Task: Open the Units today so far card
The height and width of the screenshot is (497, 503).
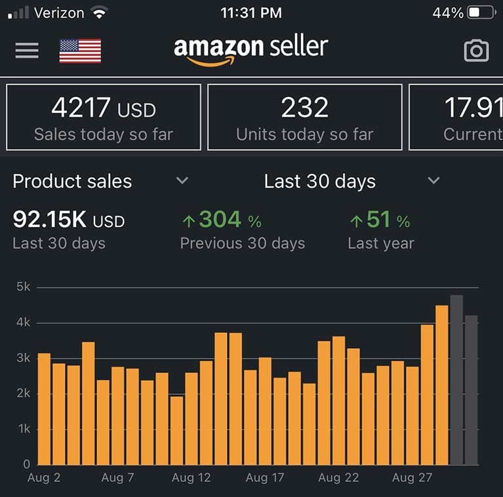Action: tap(304, 117)
